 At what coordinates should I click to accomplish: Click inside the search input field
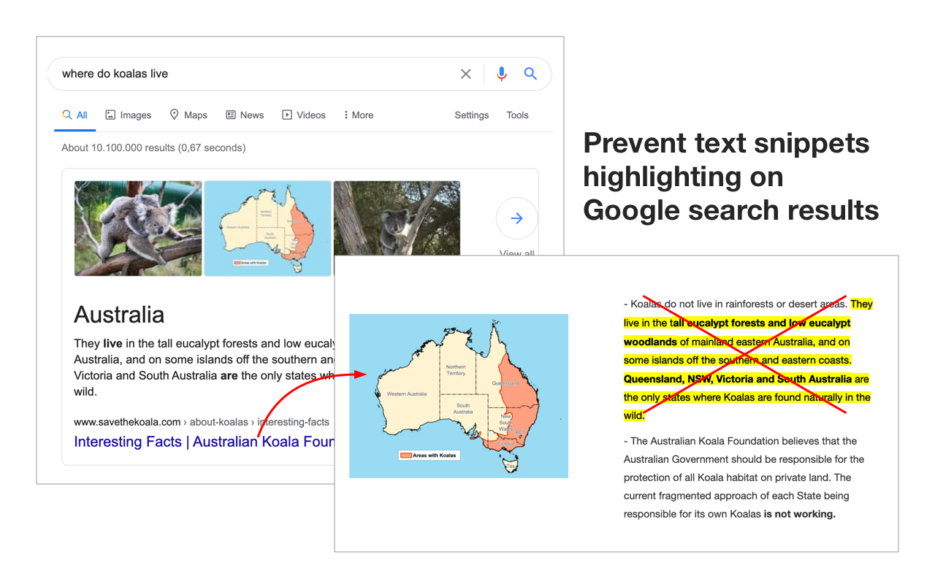point(219,74)
